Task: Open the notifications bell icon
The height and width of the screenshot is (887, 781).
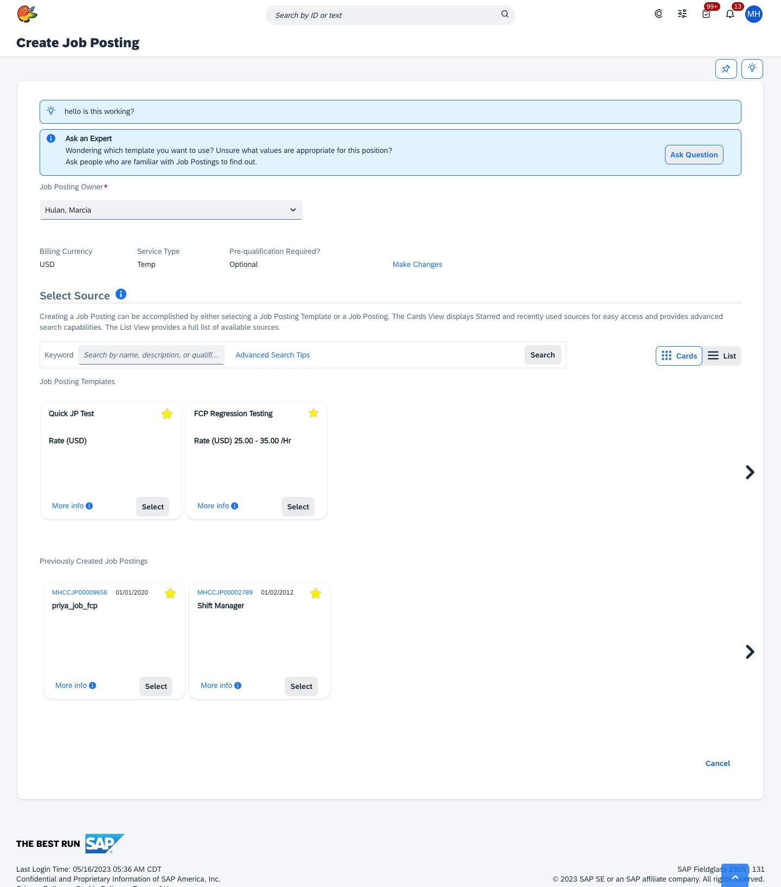Action: click(x=730, y=14)
